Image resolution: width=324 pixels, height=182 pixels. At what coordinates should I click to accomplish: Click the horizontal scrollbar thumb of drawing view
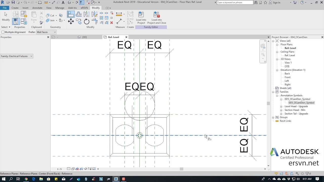[x=181, y=169]
